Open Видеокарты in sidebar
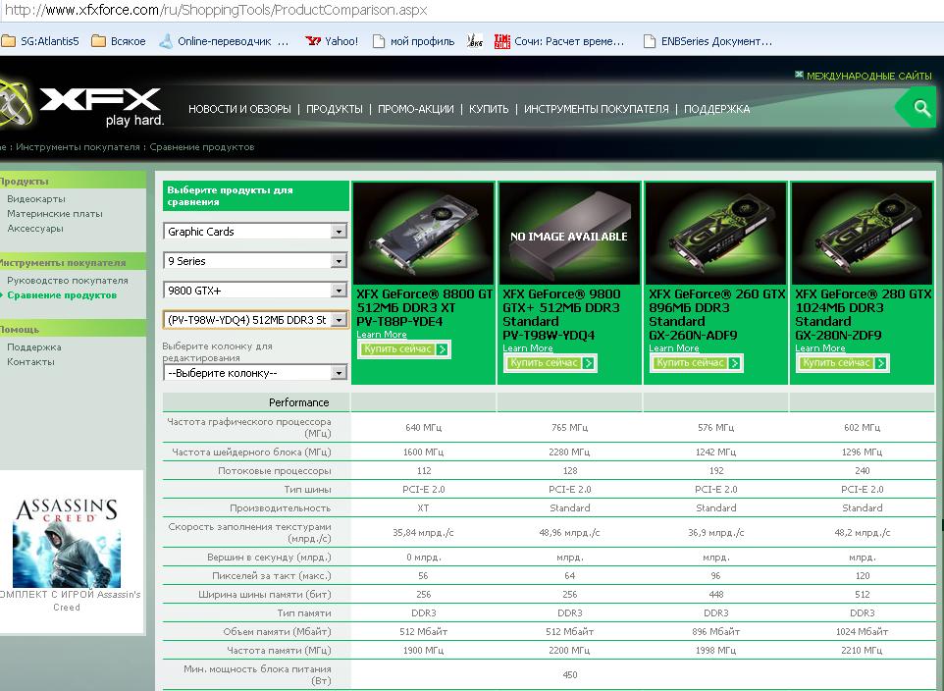Screen dimensions: 944x691 click(x=36, y=199)
